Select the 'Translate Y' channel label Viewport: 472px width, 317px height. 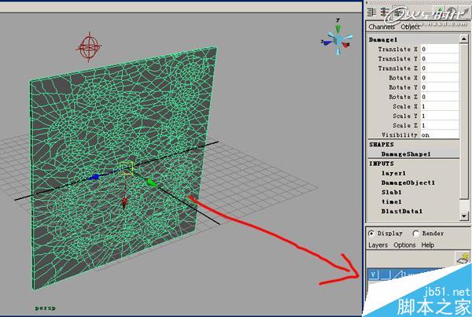tap(397, 59)
